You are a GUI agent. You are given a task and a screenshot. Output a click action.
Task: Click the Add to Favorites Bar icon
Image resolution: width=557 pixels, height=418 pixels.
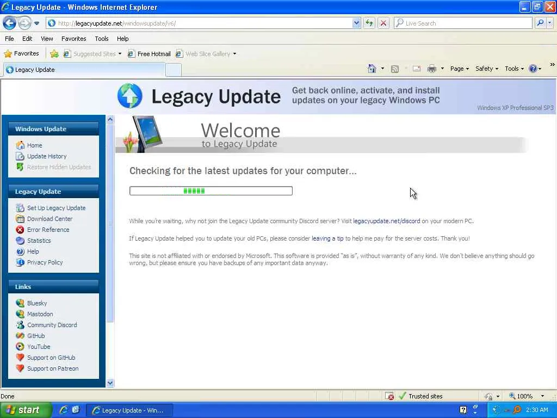(54, 54)
